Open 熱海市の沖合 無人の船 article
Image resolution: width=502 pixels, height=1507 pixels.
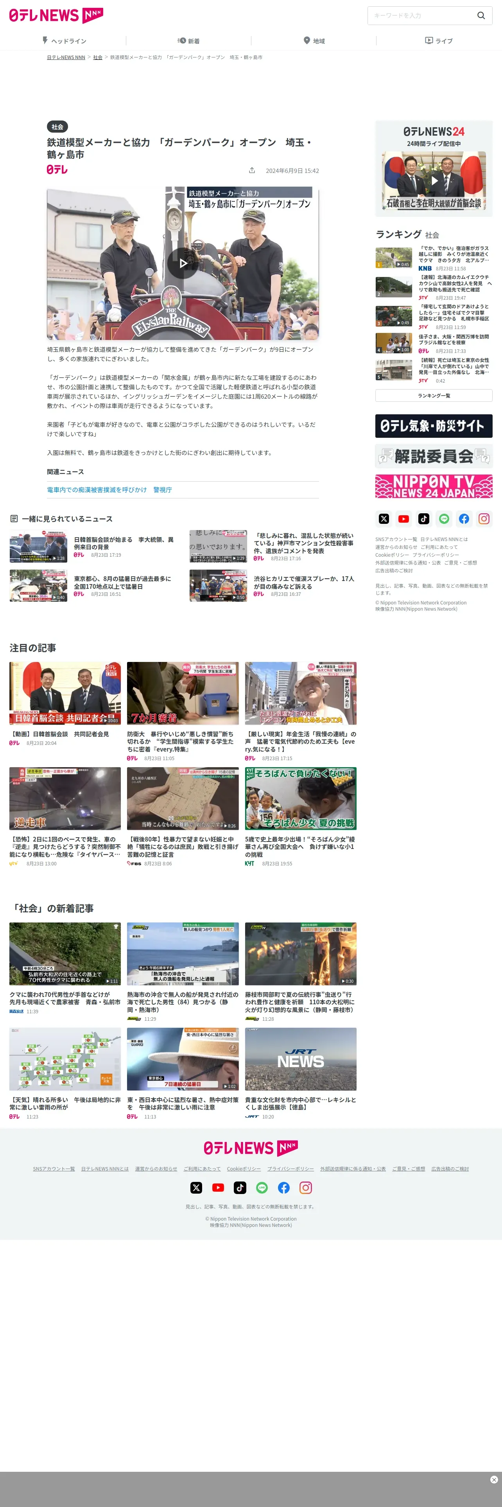[x=183, y=972]
